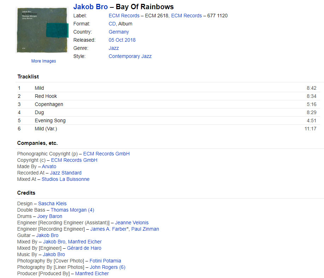Open the Jakob Bro artist link in title
The height and width of the screenshot is (278, 324).
(x=90, y=7)
